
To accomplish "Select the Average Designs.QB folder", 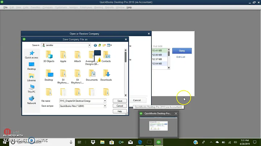I will point(92,58).
